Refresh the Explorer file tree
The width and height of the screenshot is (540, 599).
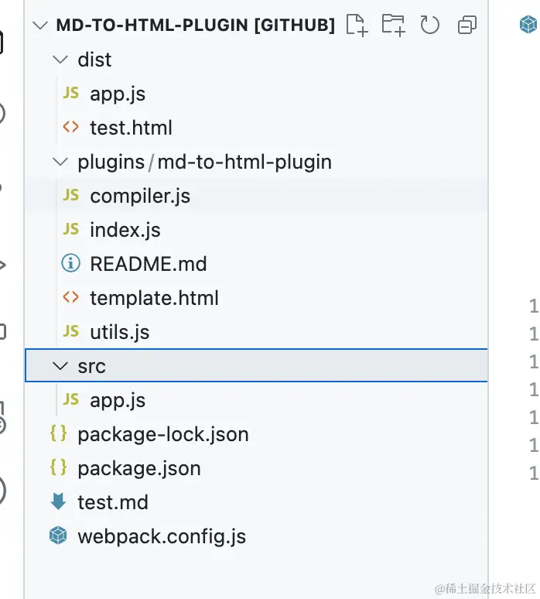(429, 25)
